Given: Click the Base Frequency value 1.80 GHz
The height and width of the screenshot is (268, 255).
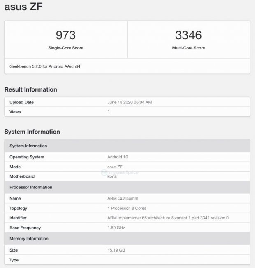Looking at the screenshot, I should [x=116, y=228].
